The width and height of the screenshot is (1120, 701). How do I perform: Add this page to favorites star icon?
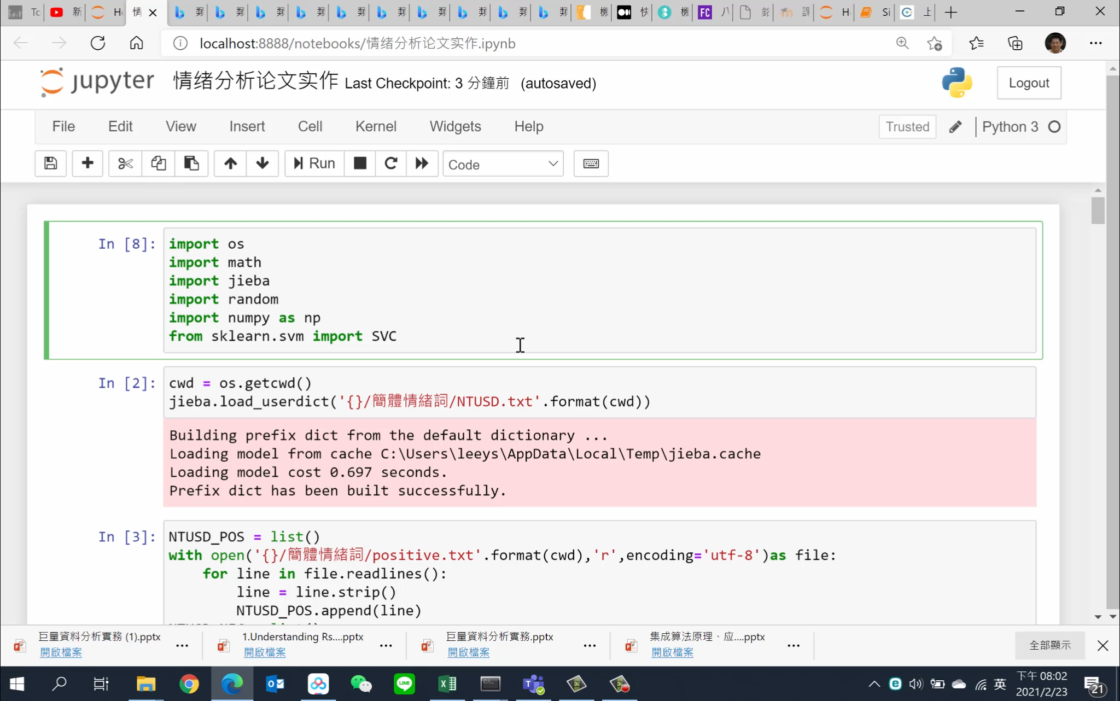pos(935,43)
